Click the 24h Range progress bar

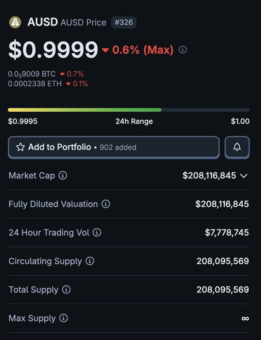(129, 110)
